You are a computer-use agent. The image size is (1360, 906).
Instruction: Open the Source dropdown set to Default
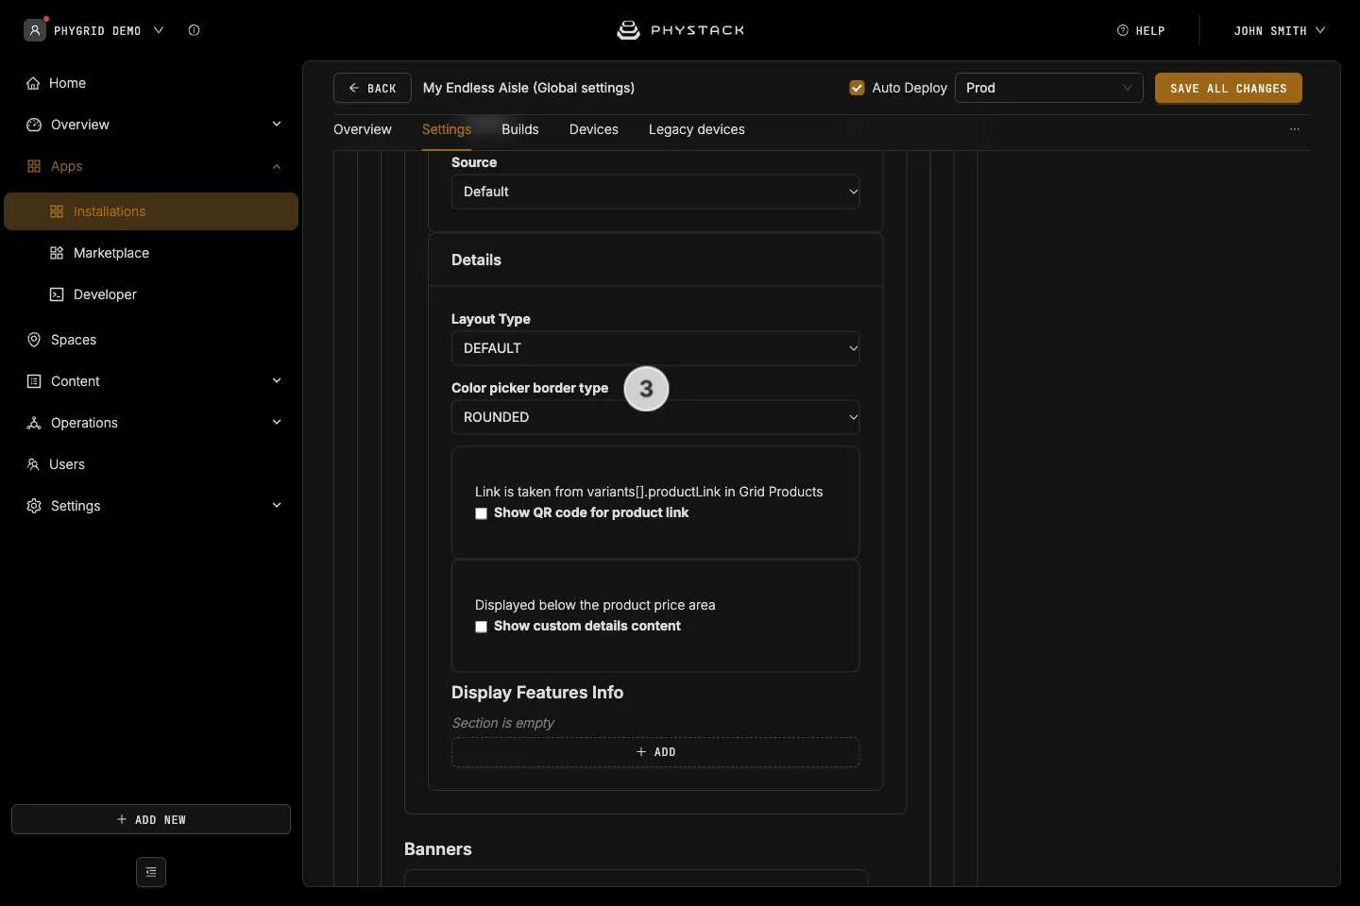pos(655,192)
